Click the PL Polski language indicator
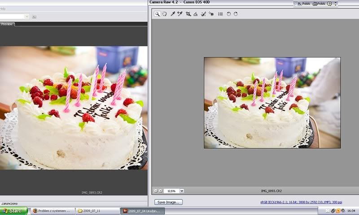 pos(304,4)
